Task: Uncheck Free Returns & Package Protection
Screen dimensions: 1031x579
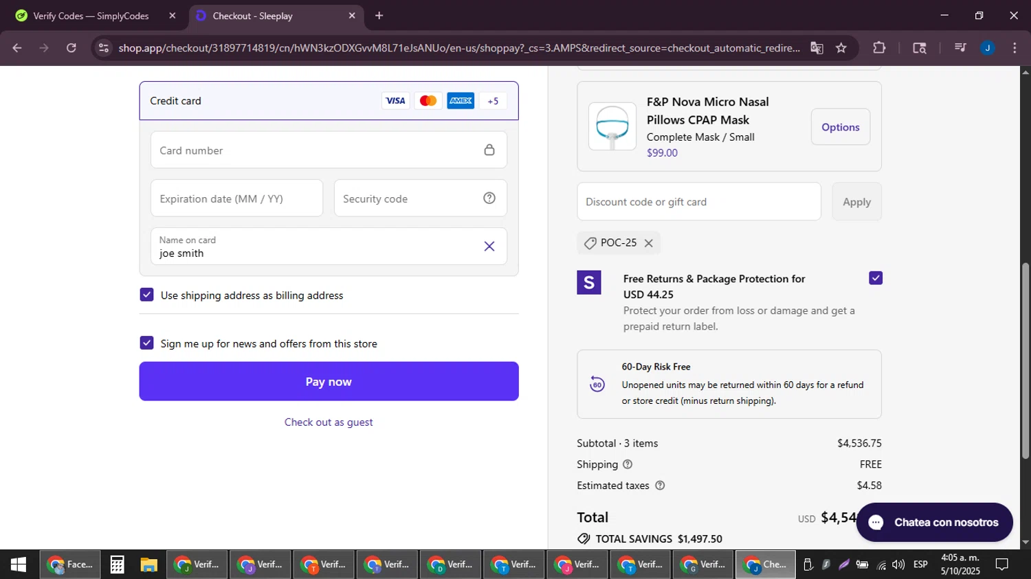Action: pos(876,278)
